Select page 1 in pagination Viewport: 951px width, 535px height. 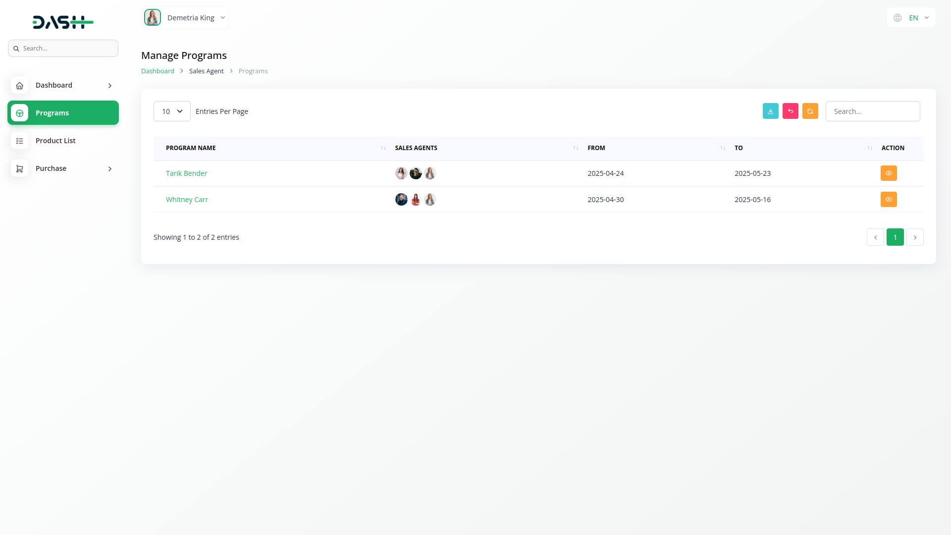[x=895, y=237]
